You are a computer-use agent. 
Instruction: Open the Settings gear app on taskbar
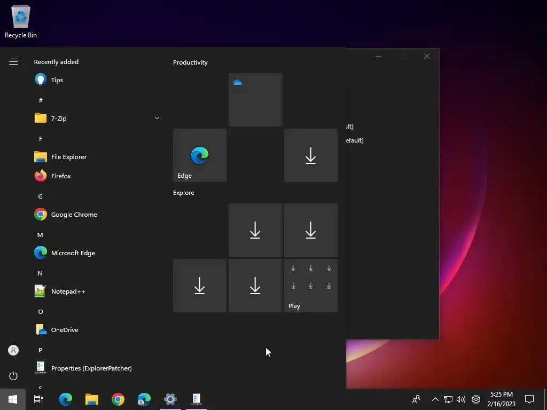[170, 399]
